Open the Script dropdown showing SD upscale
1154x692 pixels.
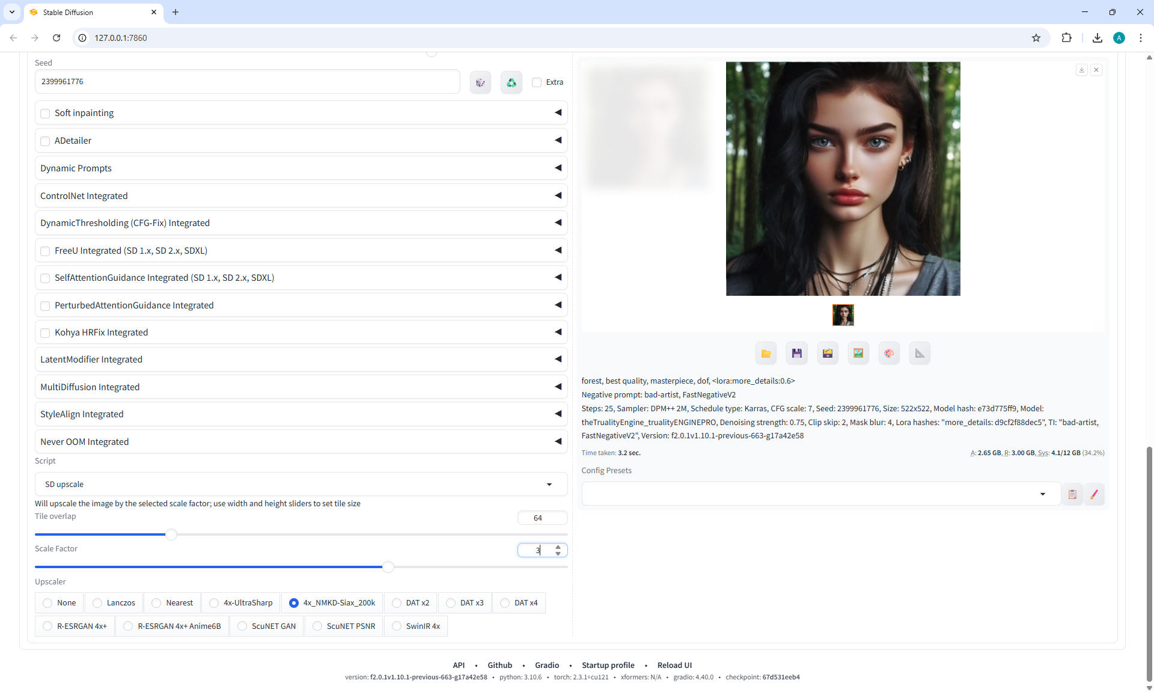pos(301,484)
